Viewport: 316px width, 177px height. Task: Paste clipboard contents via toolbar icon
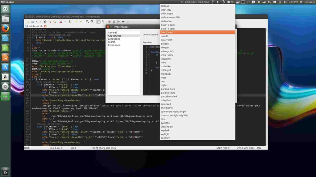pyautogui.click(x=70, y=22)
